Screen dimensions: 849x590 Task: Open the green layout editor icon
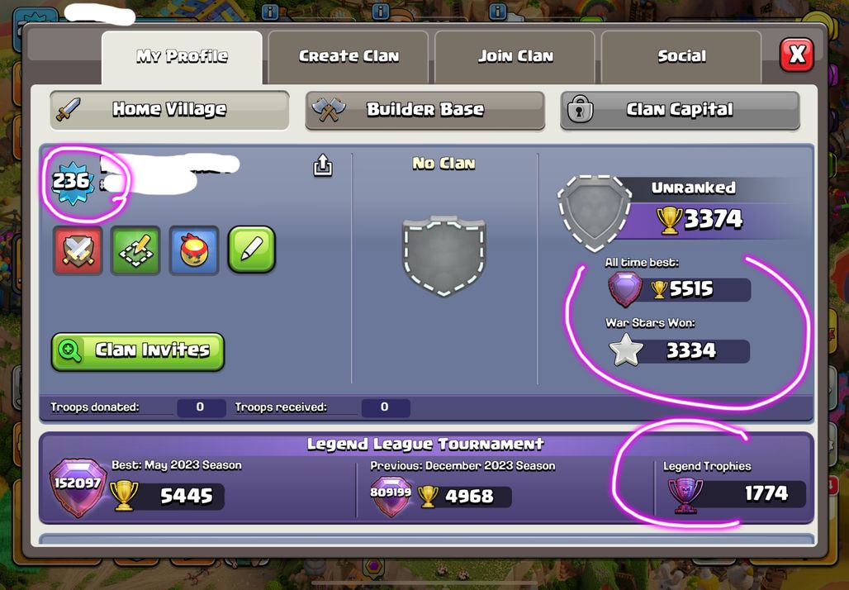[135, 250]
